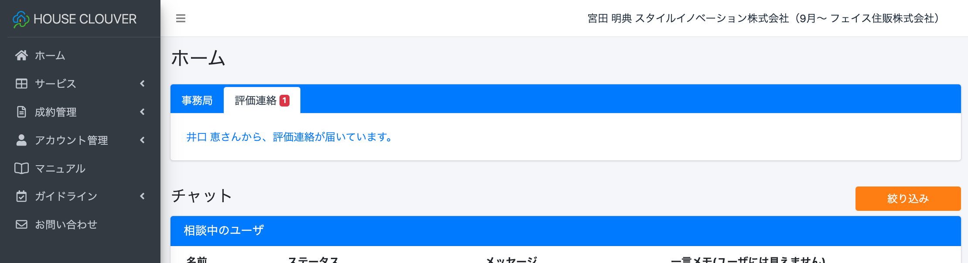Select the 評価連絡 tab
The width and height of the screenshot is (968, 263).
coord(256,100)
